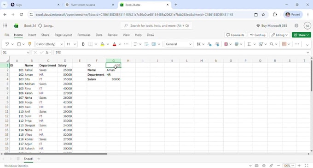Viewport: 313px width, 168px height.
Task: Zoom out with the minus button
Action: click(x=278, y=166)
